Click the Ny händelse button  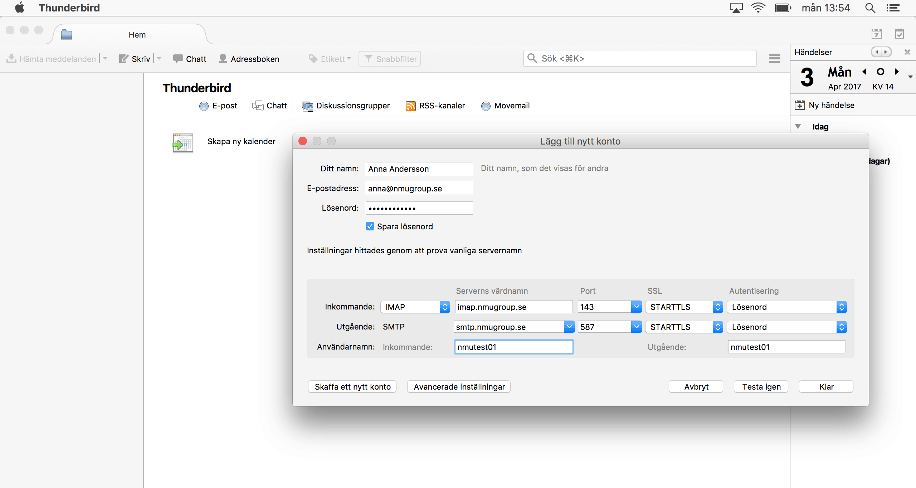coord(824,105)
